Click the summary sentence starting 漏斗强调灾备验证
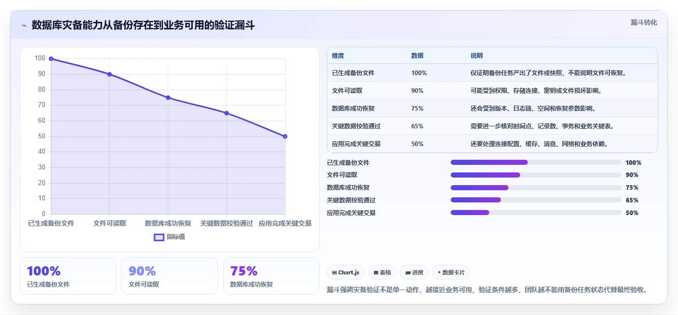Screen dimensions: 678x315 [x=487, y=290]
